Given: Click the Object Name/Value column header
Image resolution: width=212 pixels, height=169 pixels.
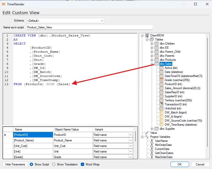Looking at the screenshot, I should [x=73, y=129].
